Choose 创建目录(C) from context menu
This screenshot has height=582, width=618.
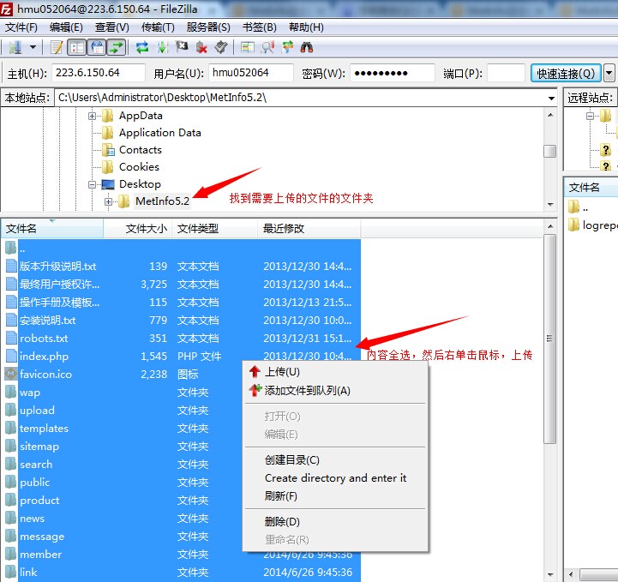[335, 459]
